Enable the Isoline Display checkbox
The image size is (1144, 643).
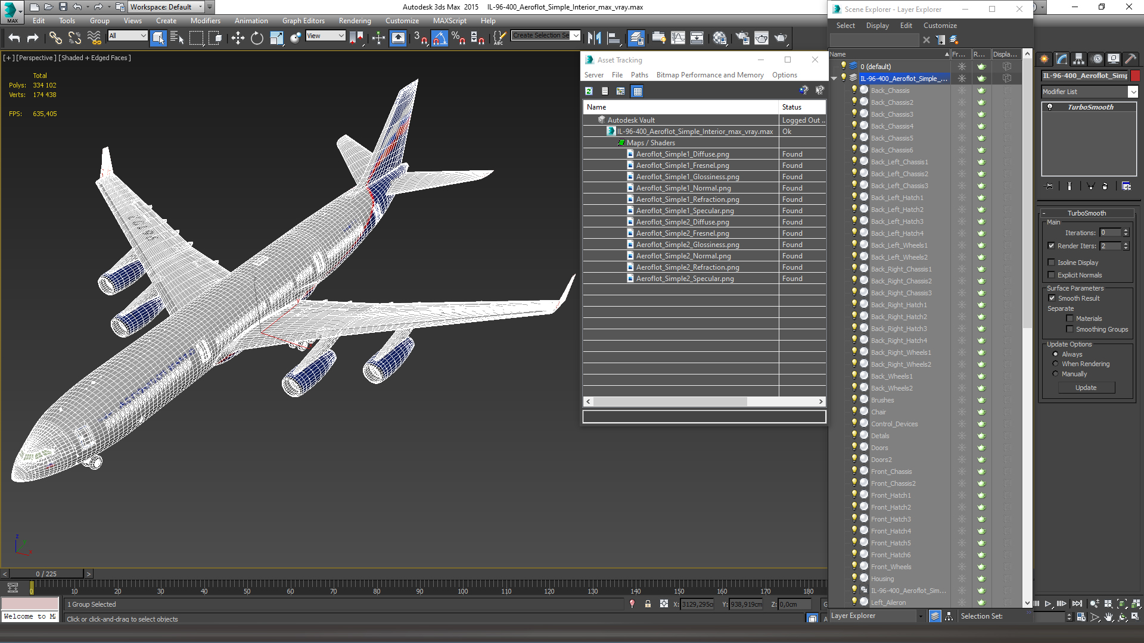pyautogui.click(x=1052, y=263)
